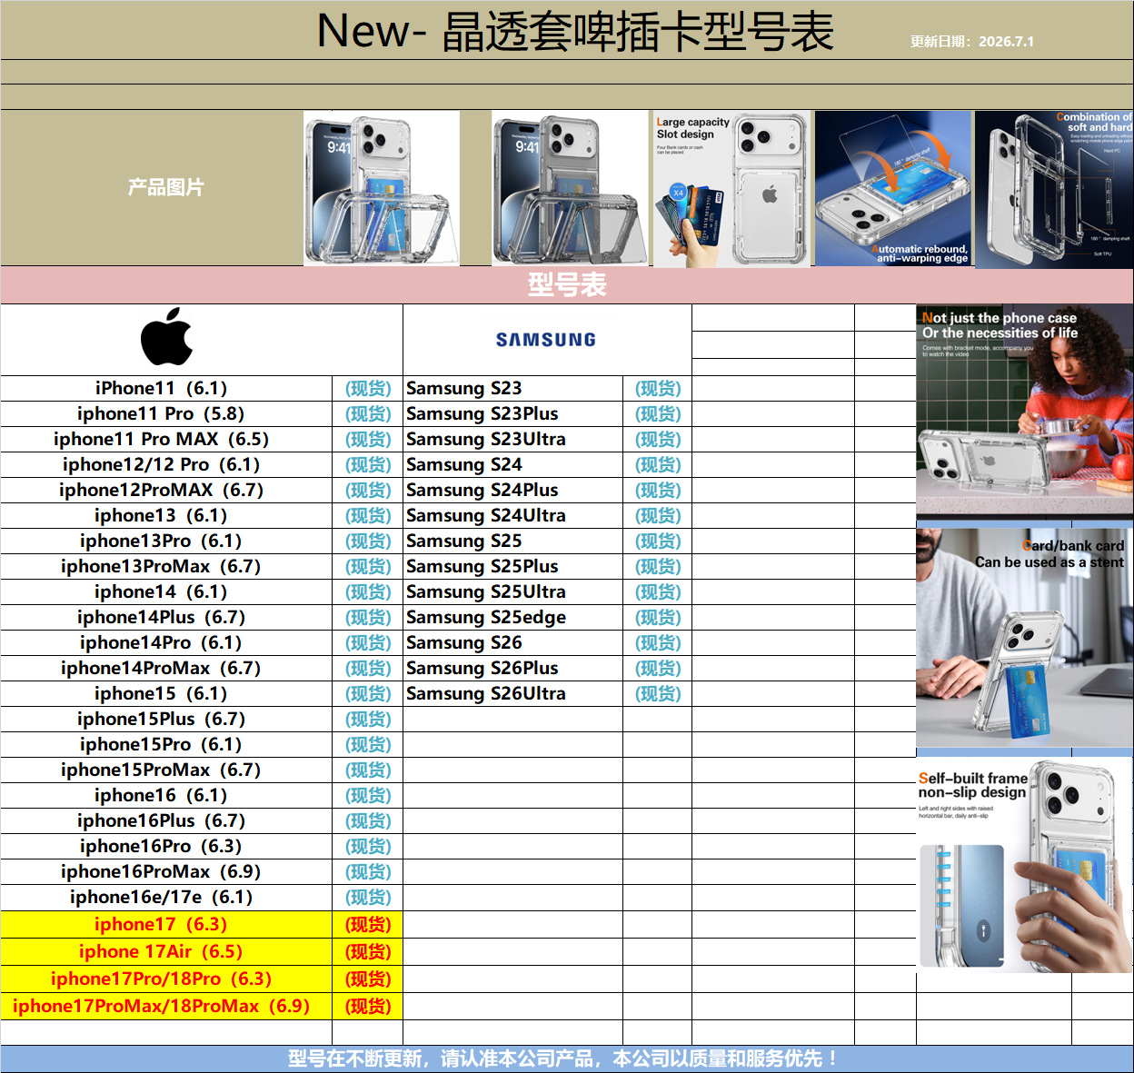The height and width of the screenshot is (1073, 1134).
Task: Select the iphone16Pro (6.3) cell
Action: point(166,847)
